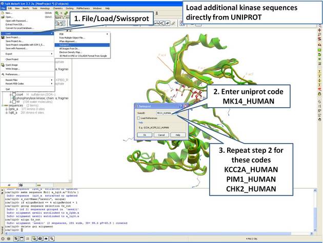The image size is (323, 243).
Task: Toggle the Load References checkbox
Action: (x=138, y=118)
